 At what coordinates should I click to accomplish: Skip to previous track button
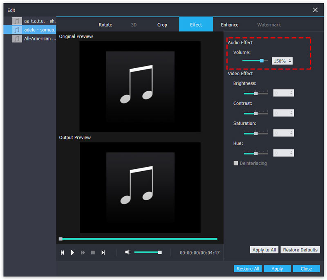pyautogui.click(x=63, y=253)
